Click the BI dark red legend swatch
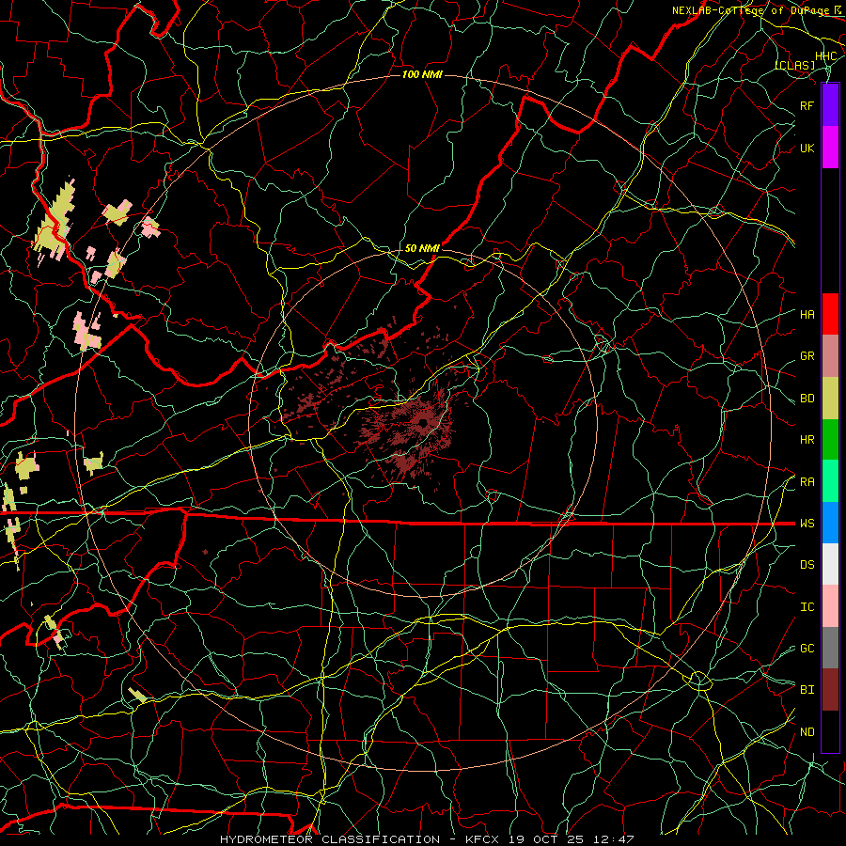The width and height of the screenshot is (846, 846). (x=830, y=690)
